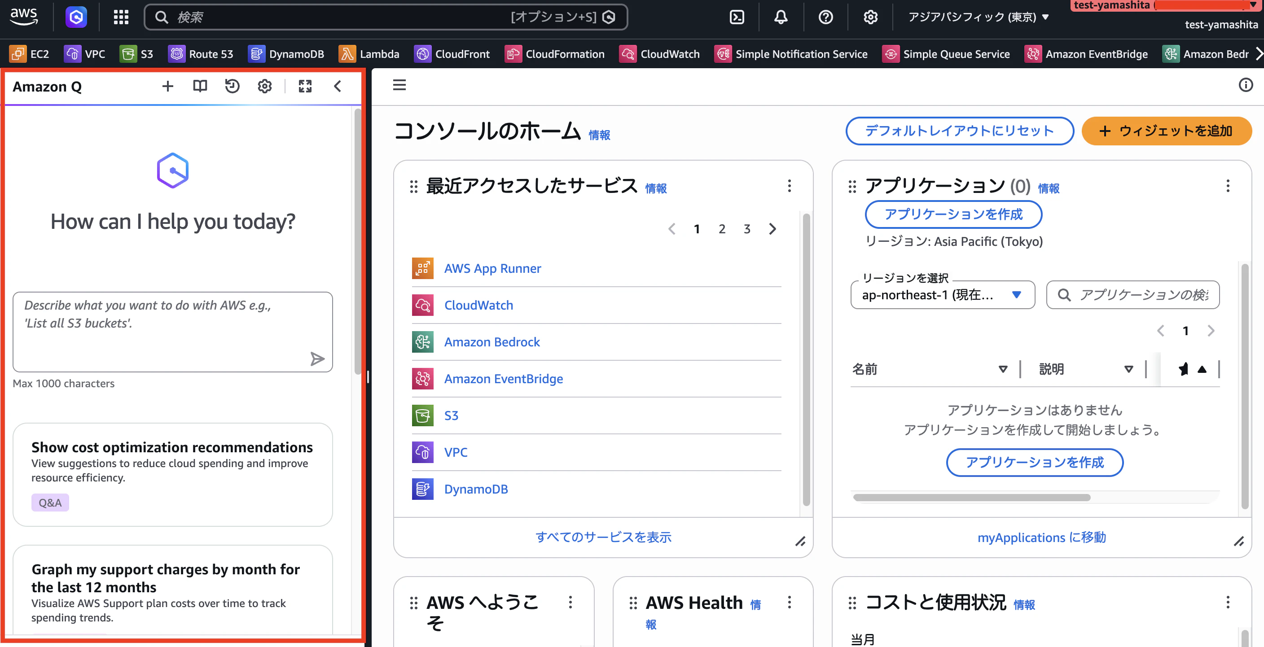Open Amazon Bedrock in recent services
1264x647 pixels.
tap(492, 342)
